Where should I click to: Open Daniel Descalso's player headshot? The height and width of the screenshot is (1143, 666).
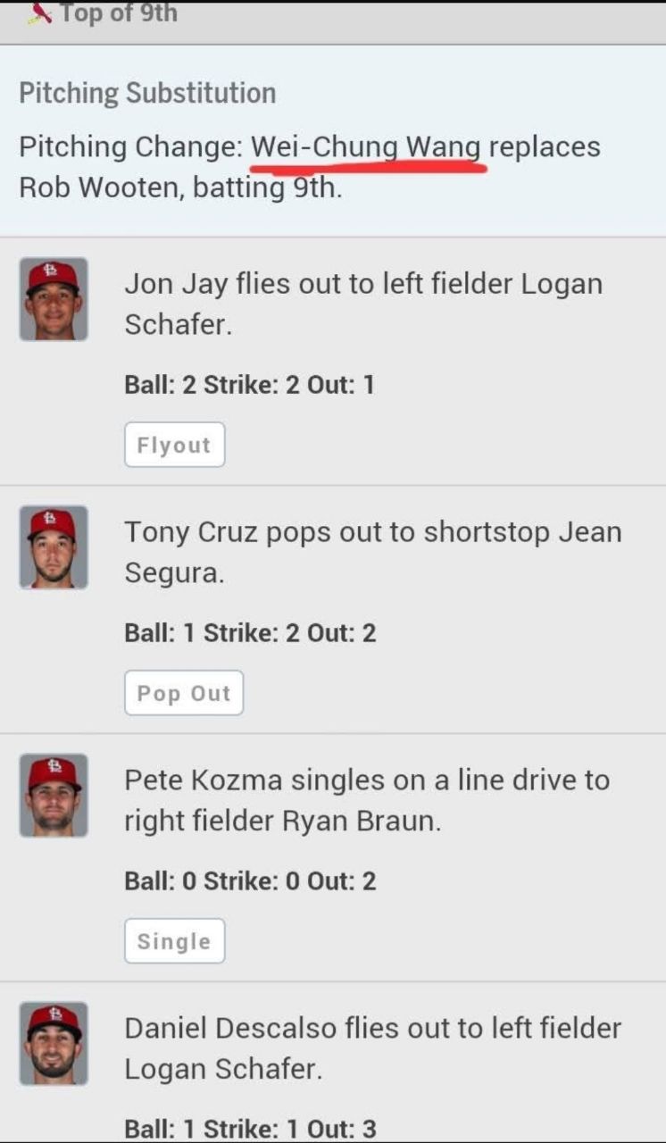coord(54,1044)
